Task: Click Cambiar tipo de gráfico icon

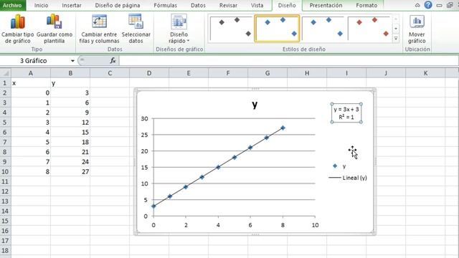Action: 17,22
